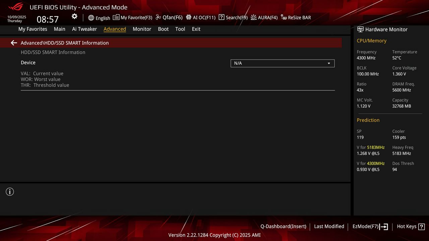Viewport: 429px width, 241px height.
Task: Click the English language globe icon
Action: point(91,18)
